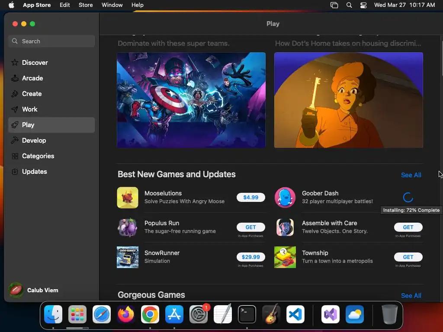Screen dimensions: 443x332
Task: Click the Township title text
Action: 315,253
